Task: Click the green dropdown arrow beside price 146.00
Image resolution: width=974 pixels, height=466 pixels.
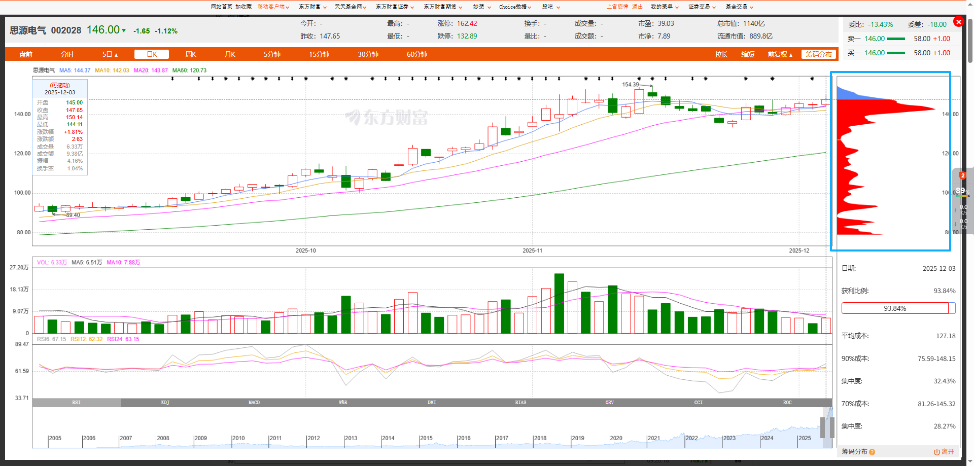Action: click(x=124, y=30)
